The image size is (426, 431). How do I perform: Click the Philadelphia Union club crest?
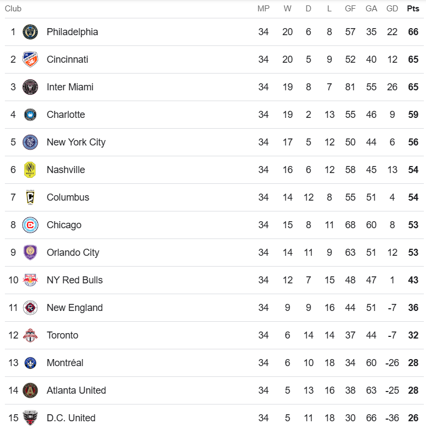(30, 32)
